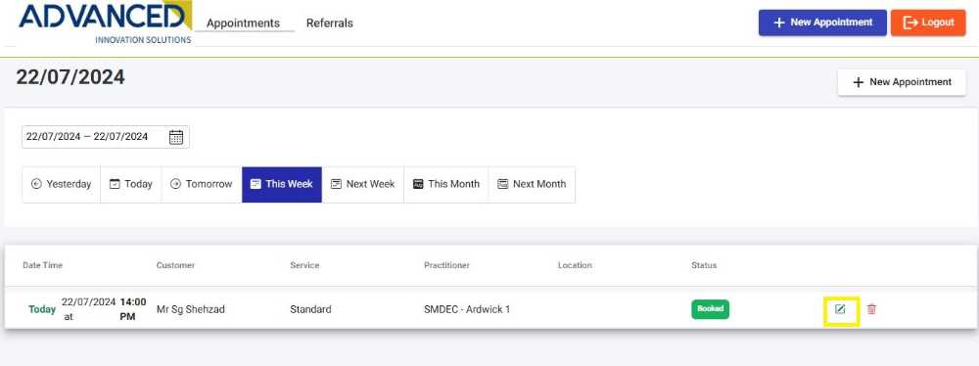The width and height of the screenshot is (979, 366).
Task: Click the orange Logout button
Action: pos(928,23)
